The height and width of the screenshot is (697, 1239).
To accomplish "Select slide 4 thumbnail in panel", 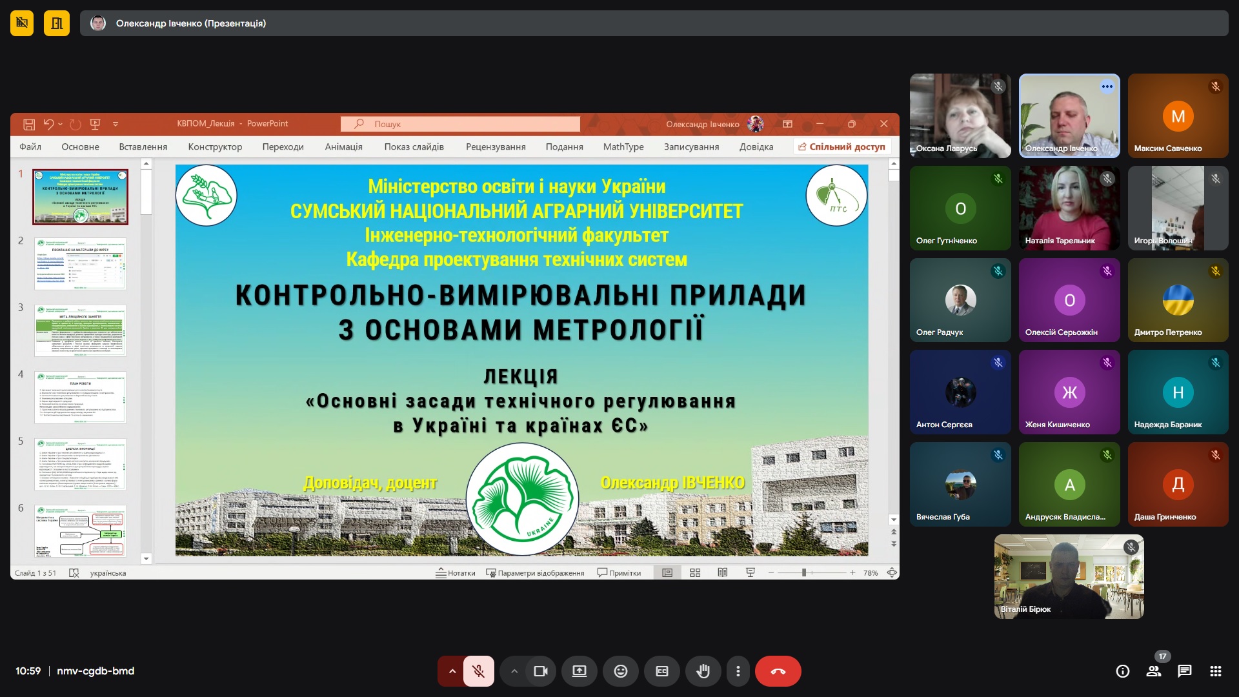I will point(80,398).
